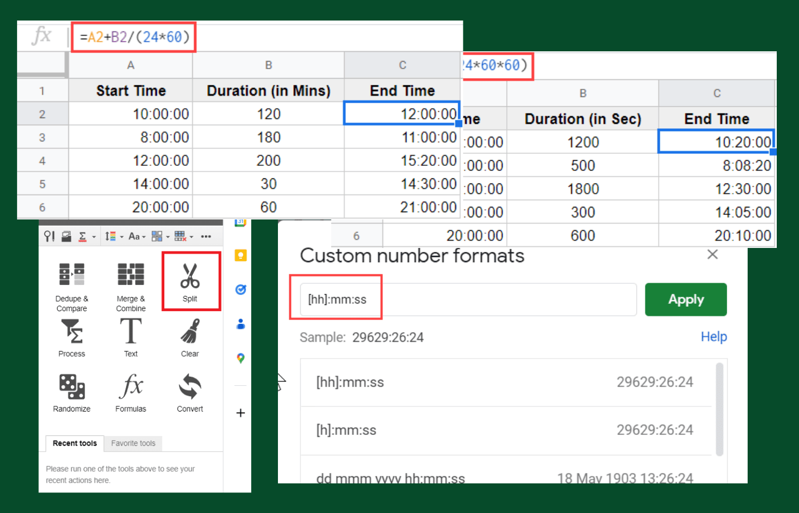Select the Clear tool
The height and width of the screenshot is (513, 799).
pyautogui.click(x=189, y=338)
